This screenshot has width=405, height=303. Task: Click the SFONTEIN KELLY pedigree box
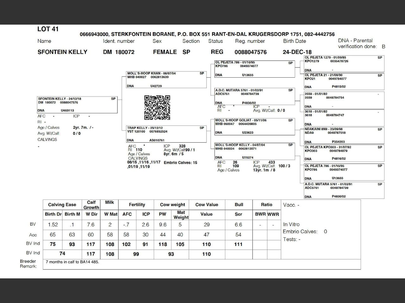pyautogui.click(x=77, y=104)
